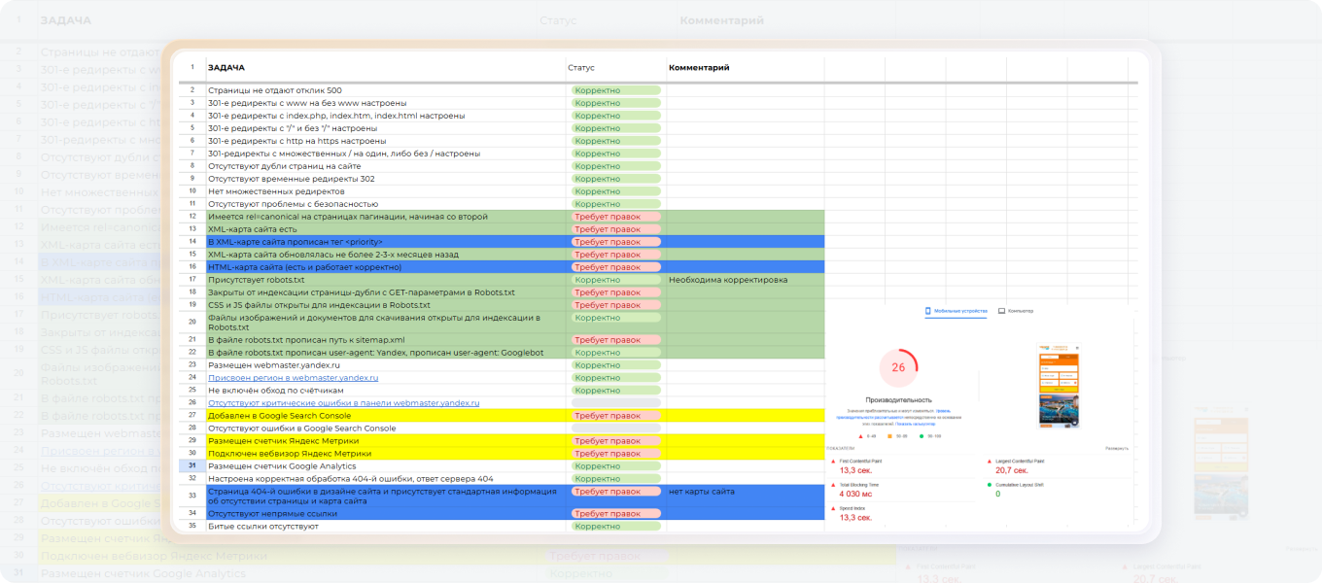Viewport: 1322px width, 583px height.
Task: Click the computer monitor icon in PageSpeed
Action: (x=1001, y=311)
